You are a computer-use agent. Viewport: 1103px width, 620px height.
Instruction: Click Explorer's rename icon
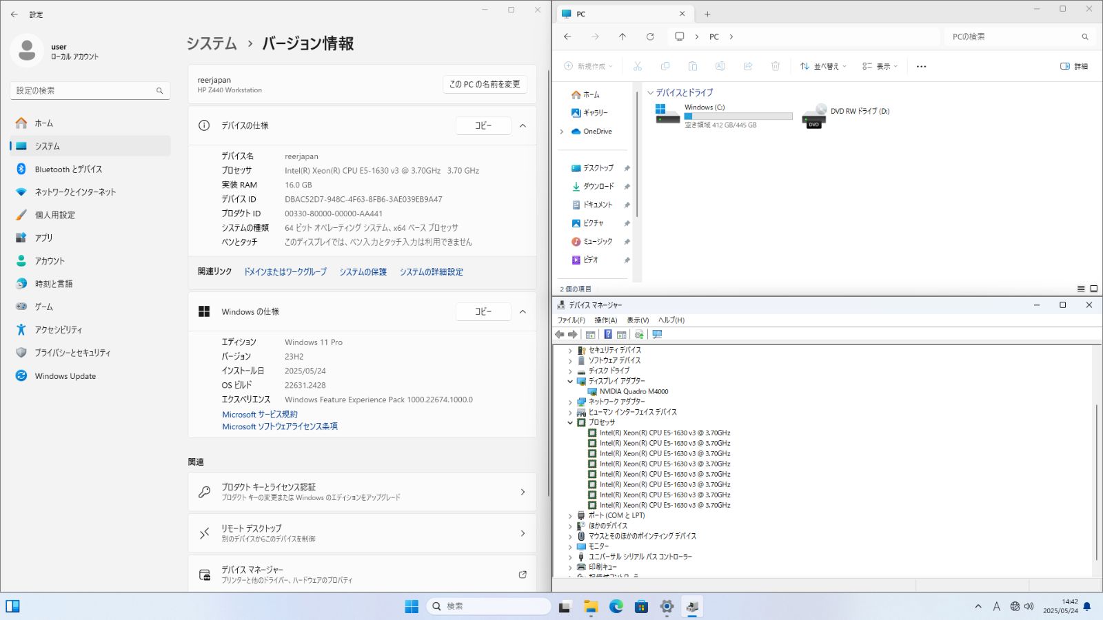[720, 66]
